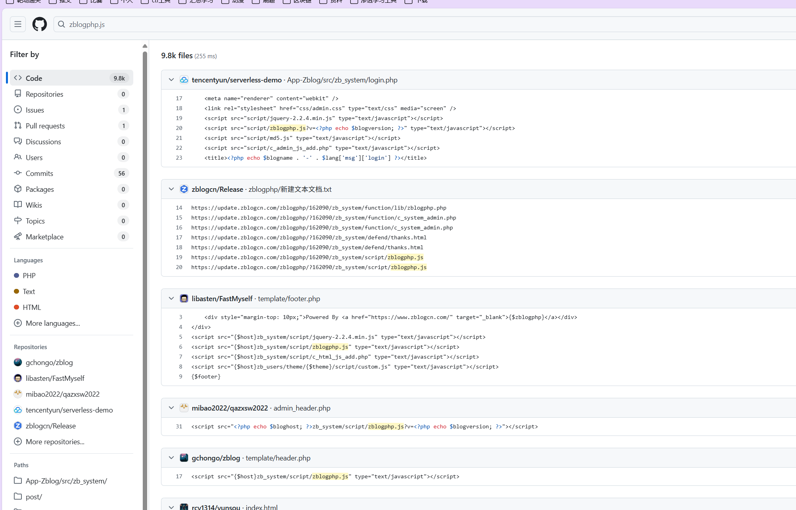
Task: Click gchongo avatar in result header
Action: (184, 458)
